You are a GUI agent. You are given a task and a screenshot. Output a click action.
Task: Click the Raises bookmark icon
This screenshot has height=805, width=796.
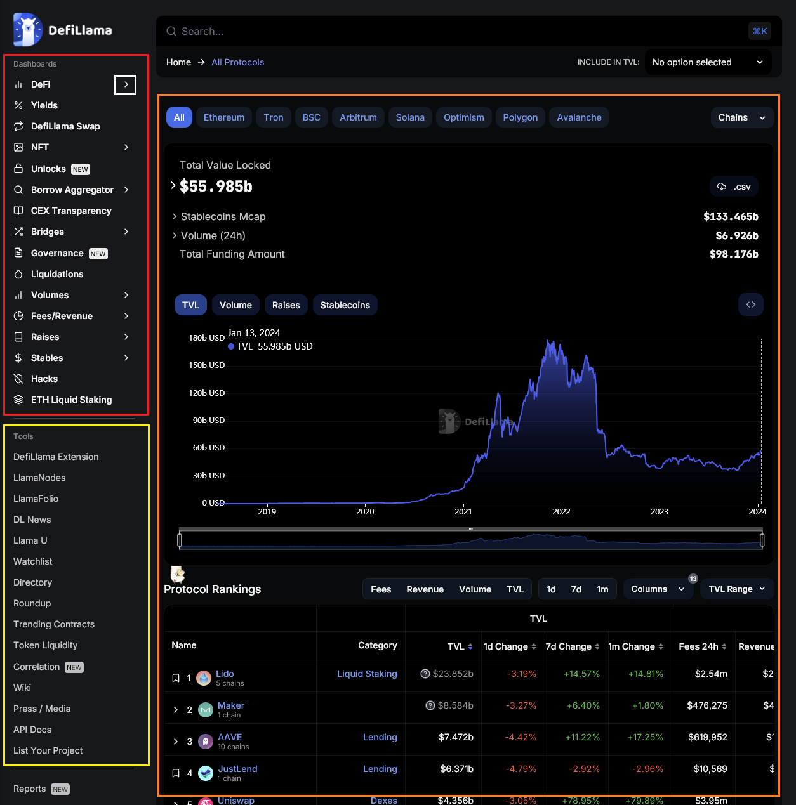pyautogui.click(x=18, y=337)
